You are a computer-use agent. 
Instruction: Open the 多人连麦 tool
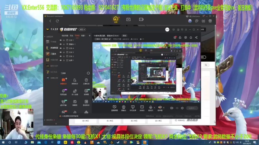75,92
